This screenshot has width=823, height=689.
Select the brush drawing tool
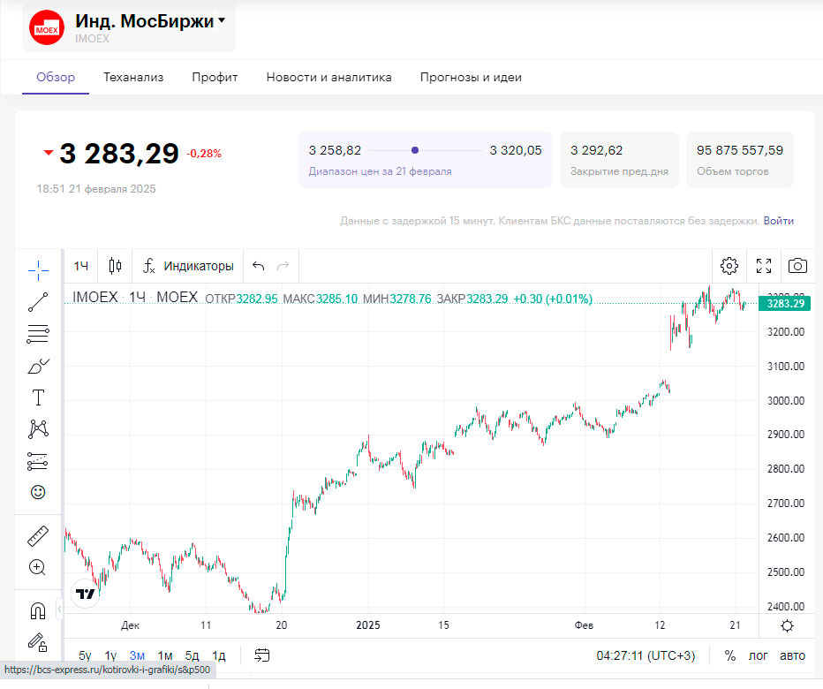point(38,366)
